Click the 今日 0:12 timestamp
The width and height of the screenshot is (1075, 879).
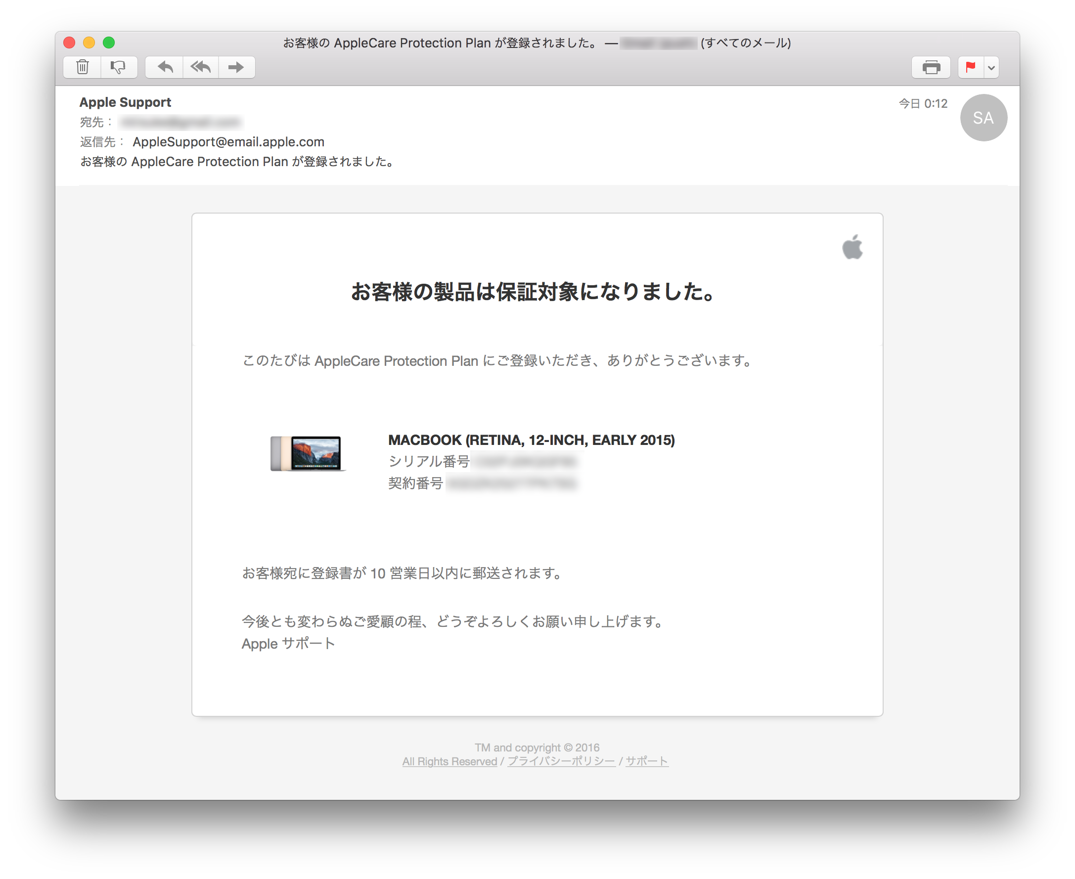click(923, 103)
